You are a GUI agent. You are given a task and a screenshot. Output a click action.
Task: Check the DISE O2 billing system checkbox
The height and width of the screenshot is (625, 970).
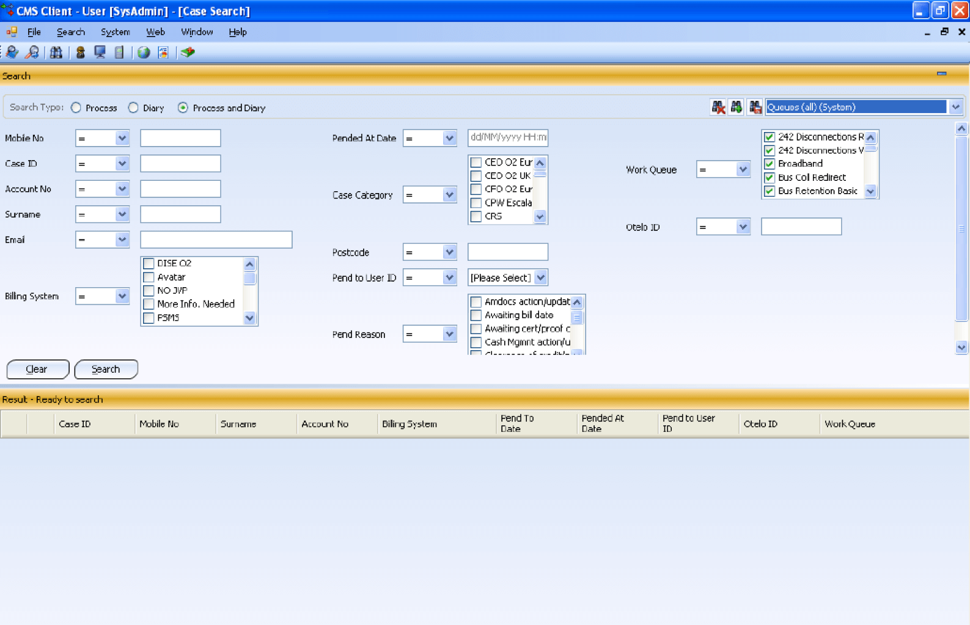click(149, 263)
